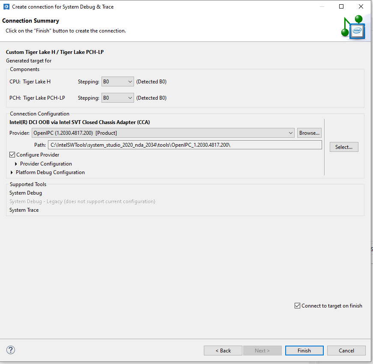Select System Debug under Supported Tools
The width and height of the screenshot is (373, 364).
[x=25, y=192]
